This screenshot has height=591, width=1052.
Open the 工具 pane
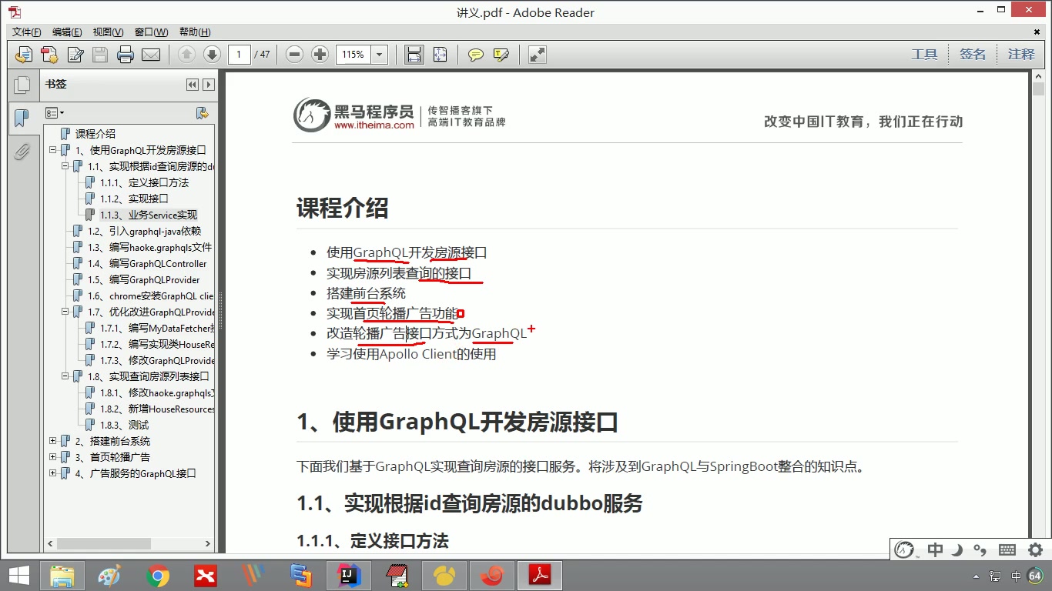(924, 55)
